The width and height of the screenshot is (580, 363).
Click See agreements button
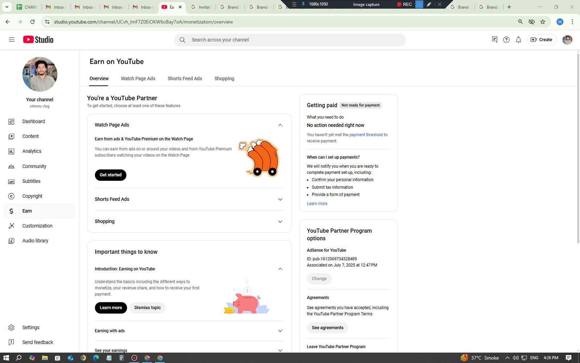[x=328, y=328]
